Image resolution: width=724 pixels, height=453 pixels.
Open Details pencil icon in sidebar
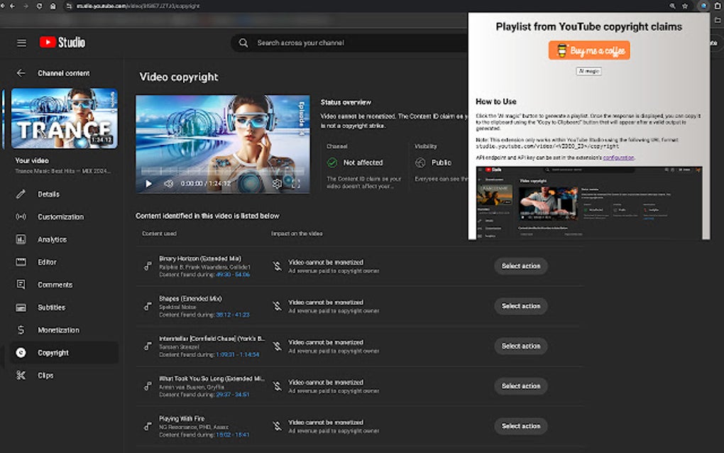pos(21,194)
